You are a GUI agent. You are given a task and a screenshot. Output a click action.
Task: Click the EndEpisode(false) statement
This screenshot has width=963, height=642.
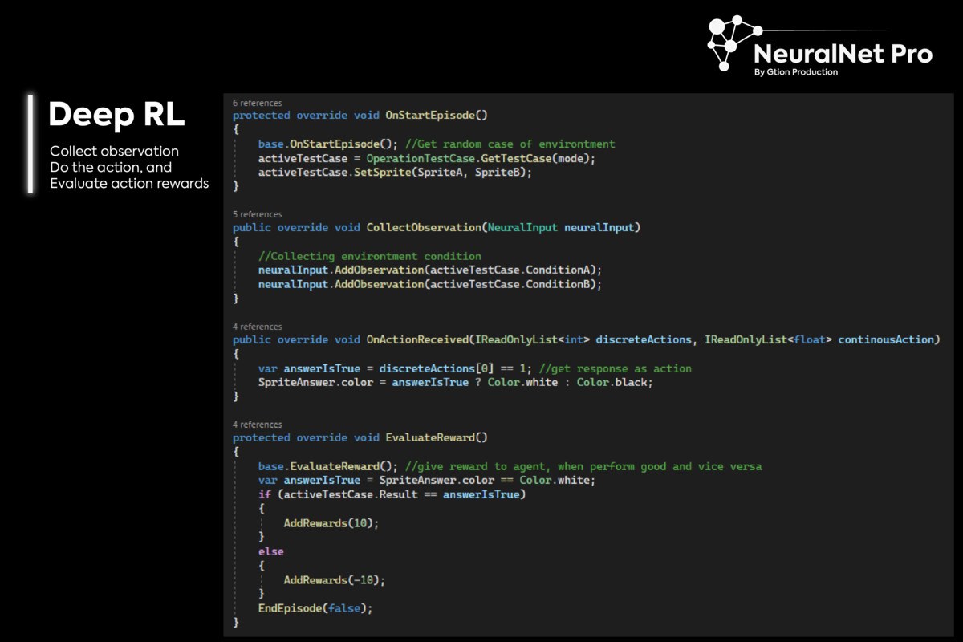click(315, 608)
